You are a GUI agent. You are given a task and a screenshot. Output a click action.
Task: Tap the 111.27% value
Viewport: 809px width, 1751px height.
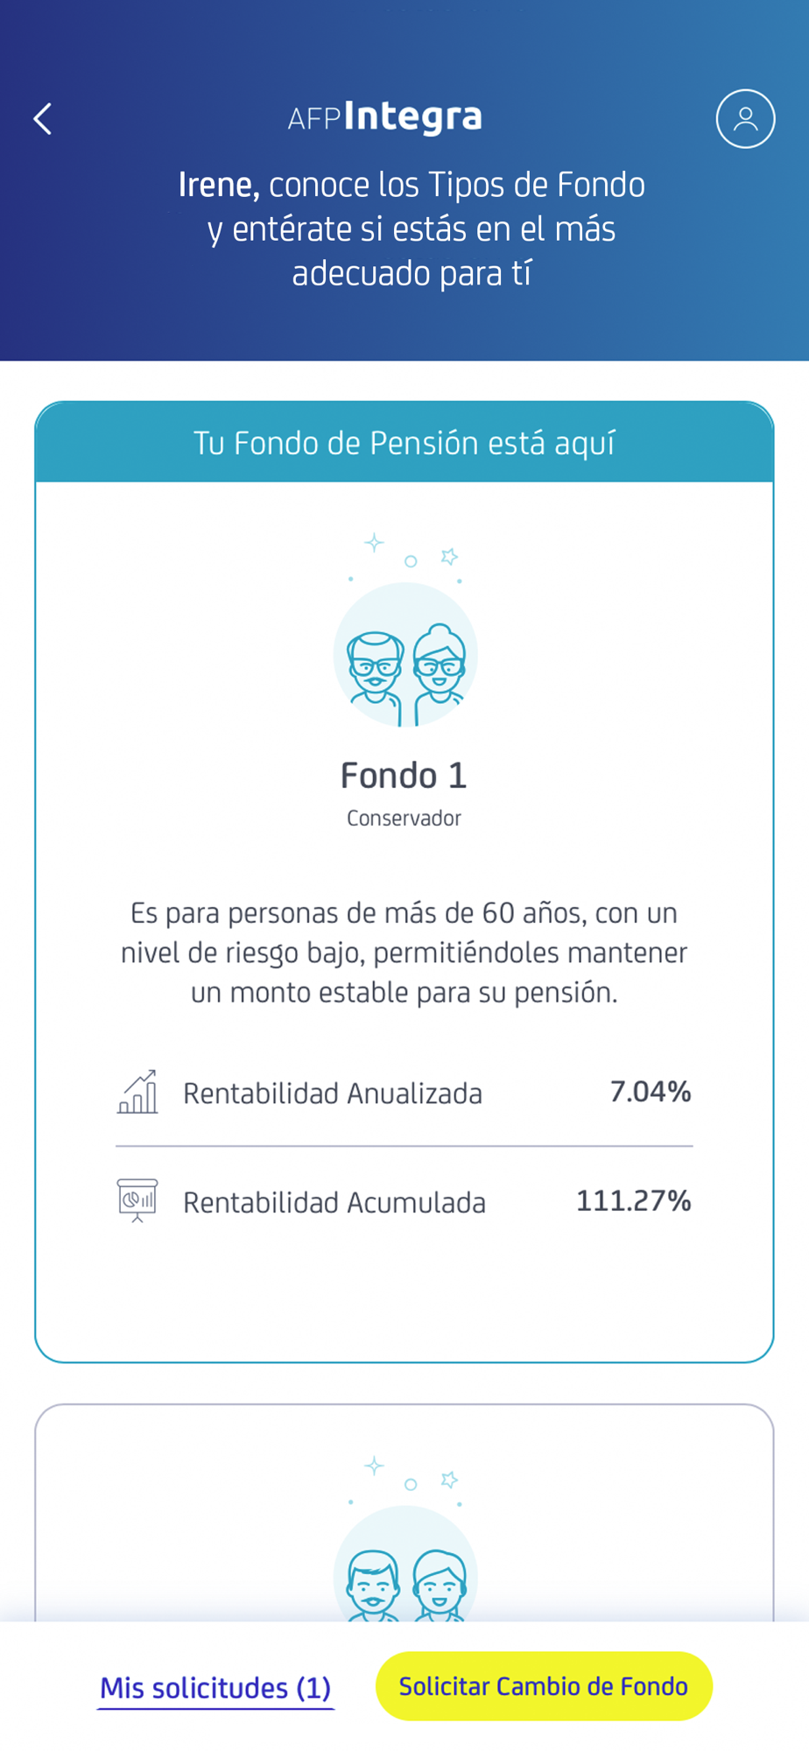pos(634,1200)
